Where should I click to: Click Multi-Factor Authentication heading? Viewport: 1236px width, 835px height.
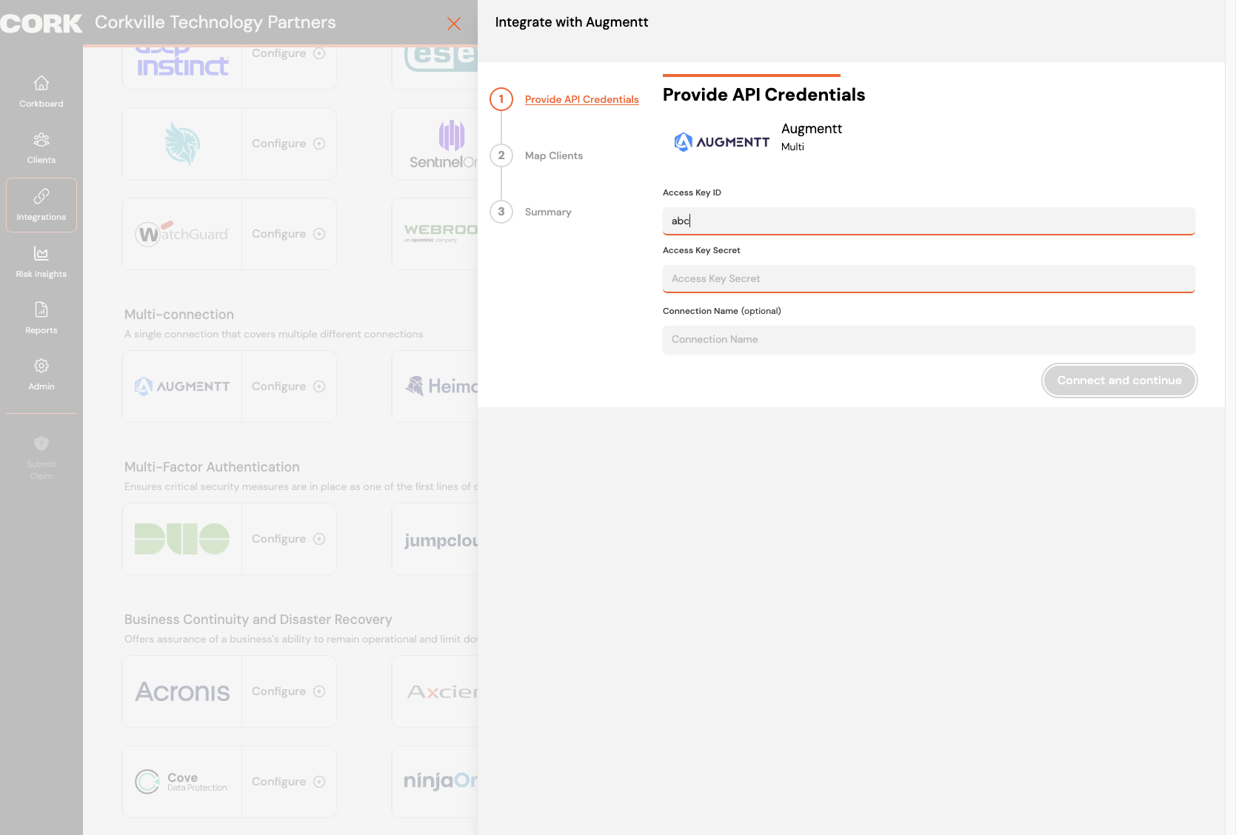[212, 467]
